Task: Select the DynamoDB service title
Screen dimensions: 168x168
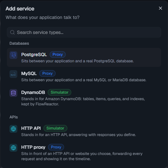Action: tap(33, 92)
